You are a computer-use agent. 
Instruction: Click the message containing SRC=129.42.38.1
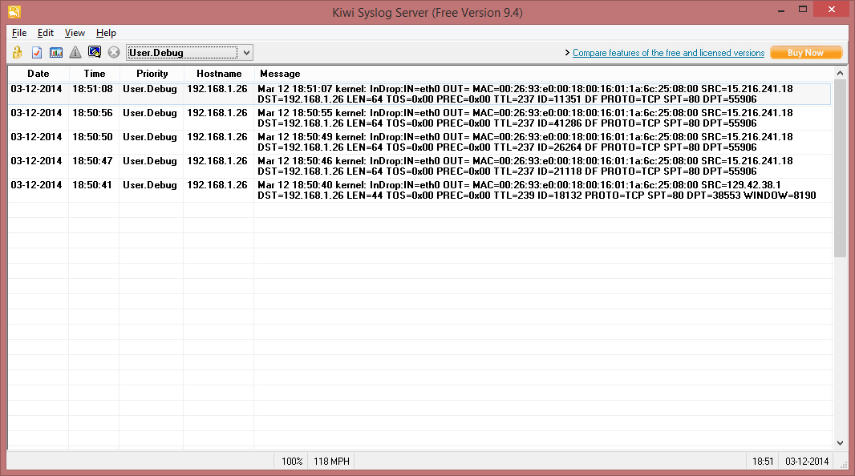537,190
